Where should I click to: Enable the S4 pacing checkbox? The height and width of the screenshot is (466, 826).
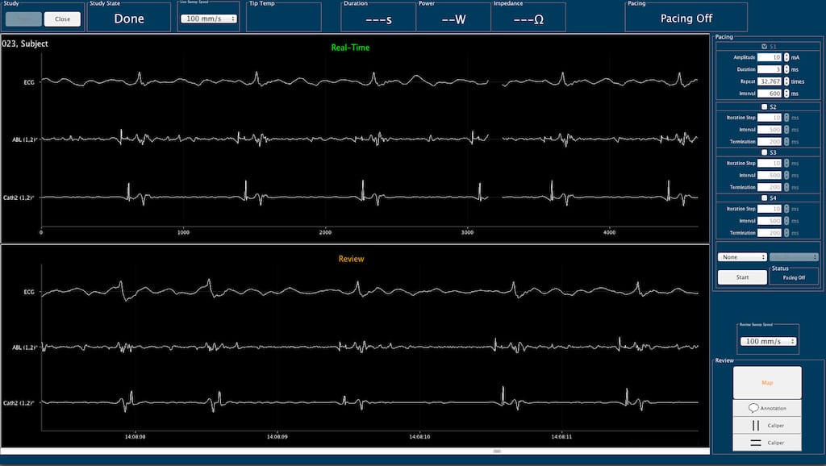click(765, 198)
